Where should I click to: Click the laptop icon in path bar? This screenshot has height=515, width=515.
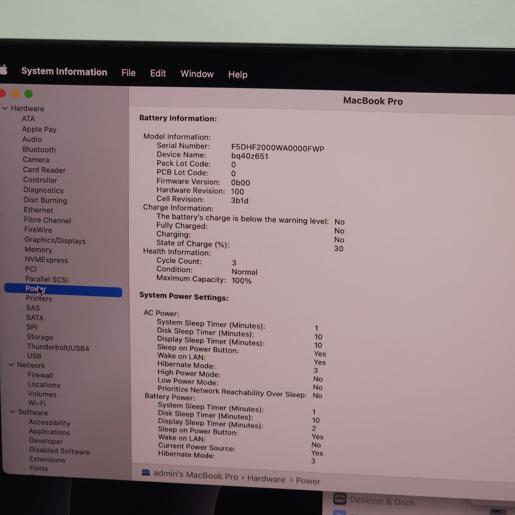point(145,473)
